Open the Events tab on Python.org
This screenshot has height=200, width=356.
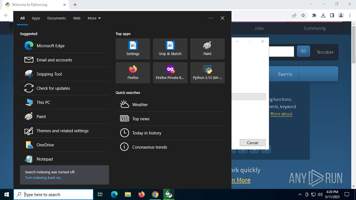pos(285,74)
